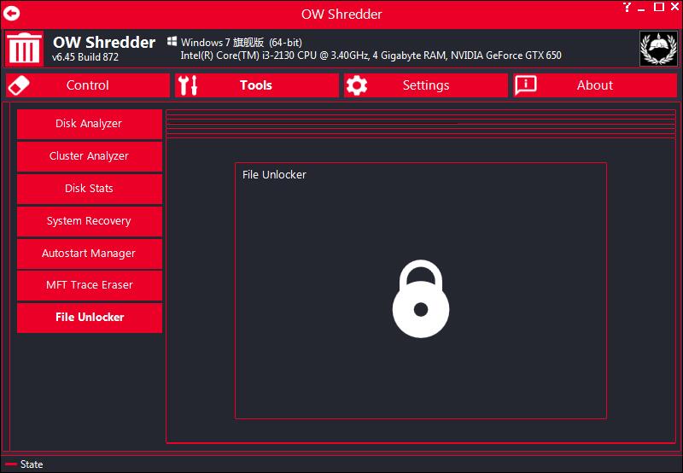
Task: Select MFT Trace Eraser
Action: click(x=90, y=285)
